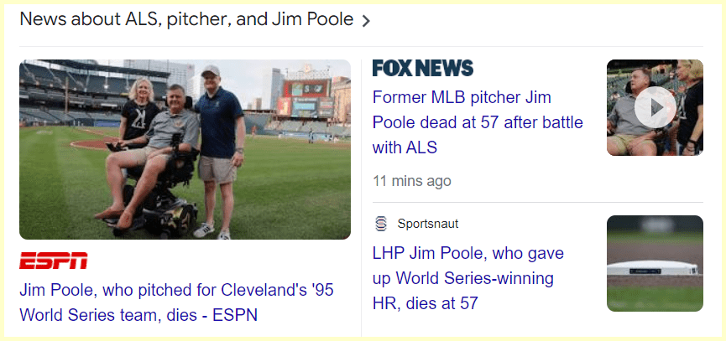The image size is (726, 341).
Task: Click the Sportsnaut source icon
Action: click(x=381, y=224)
